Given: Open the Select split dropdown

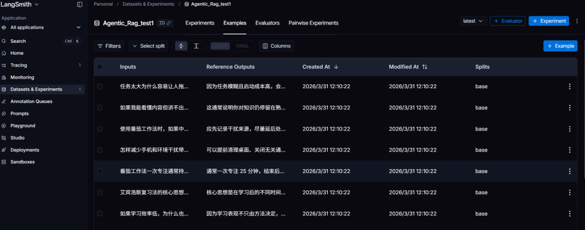Looking at the screenshot, I should tap(149, 46).
